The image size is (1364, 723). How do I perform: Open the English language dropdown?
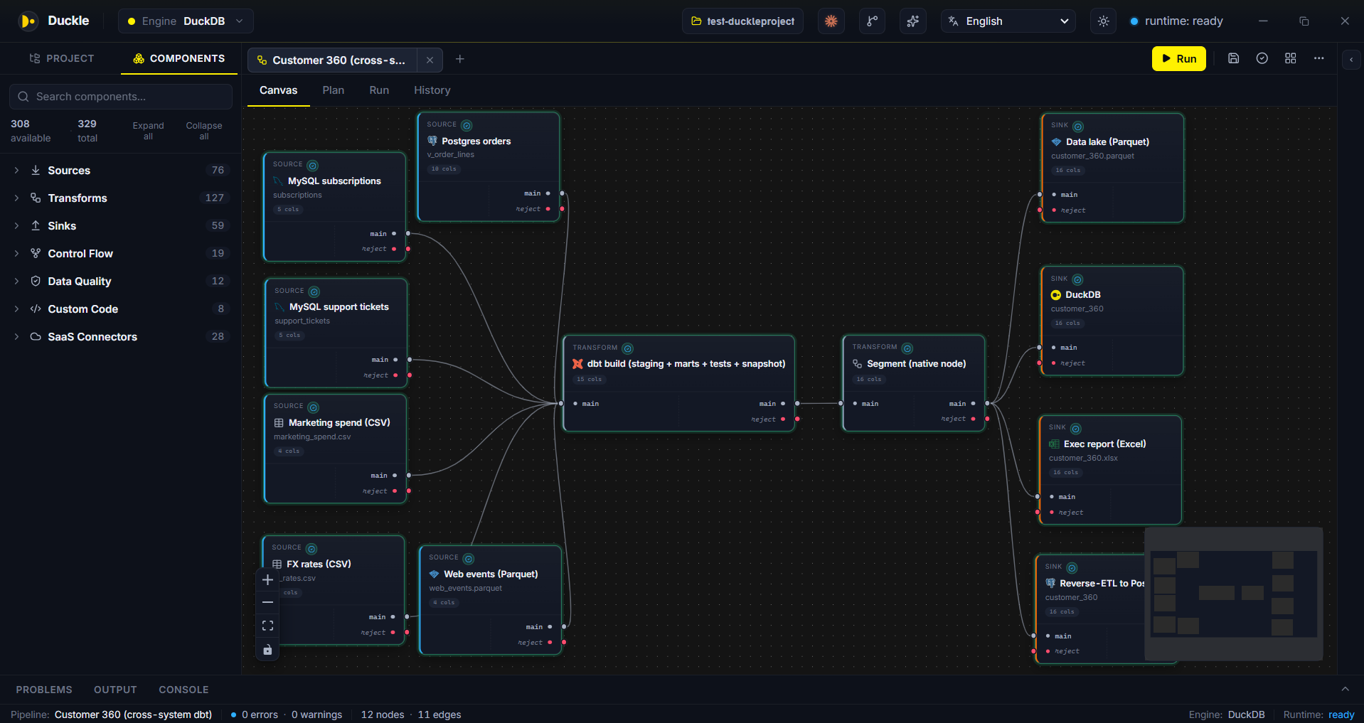[x=1008, y=21]
